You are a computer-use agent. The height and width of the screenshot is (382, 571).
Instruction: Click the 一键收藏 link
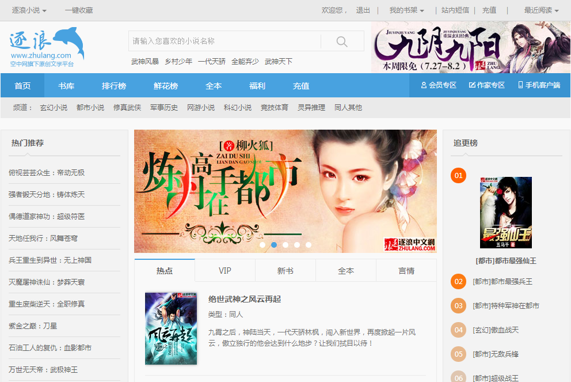(x=79, y=10)
